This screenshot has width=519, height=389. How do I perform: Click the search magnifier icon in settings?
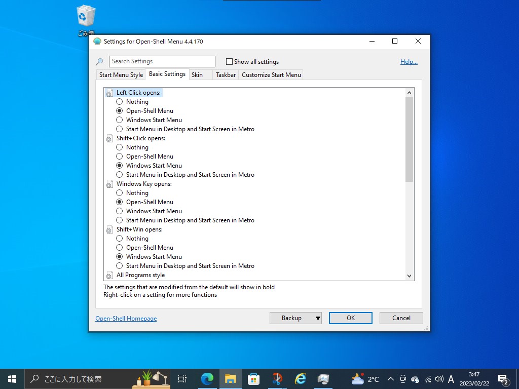pyautogui.click(x=99, y=61)
